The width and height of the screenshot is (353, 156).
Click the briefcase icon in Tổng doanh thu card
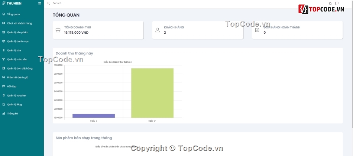point(58,30)
